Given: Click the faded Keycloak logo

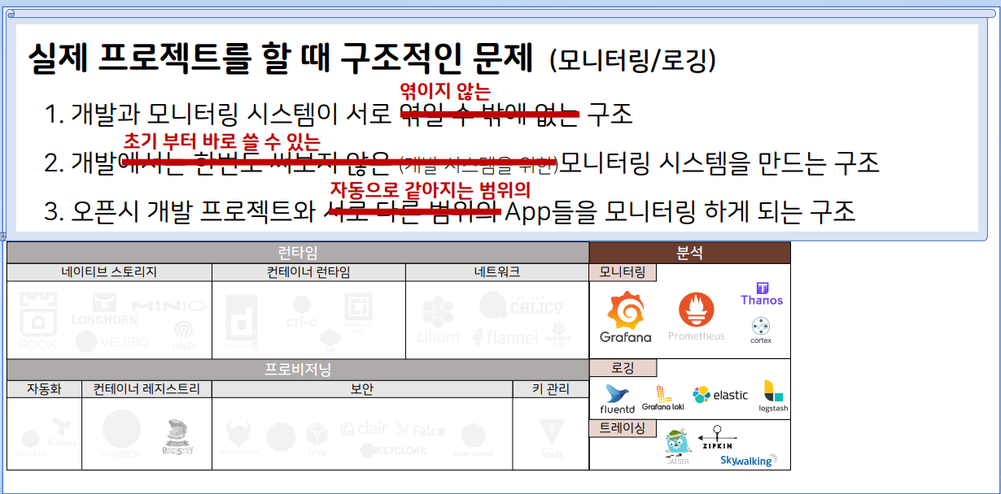Looking at the screenshot, I should 393,450.
